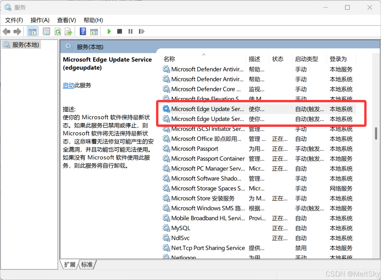Click the Stop service square button

120,31
